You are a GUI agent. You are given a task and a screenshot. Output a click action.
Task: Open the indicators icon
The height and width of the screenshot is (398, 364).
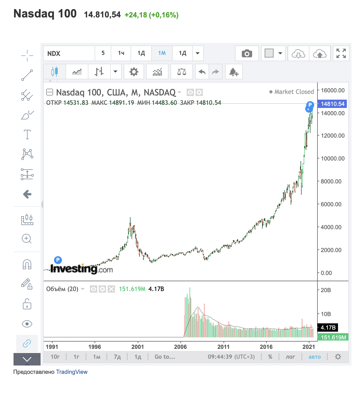point(157,71)
